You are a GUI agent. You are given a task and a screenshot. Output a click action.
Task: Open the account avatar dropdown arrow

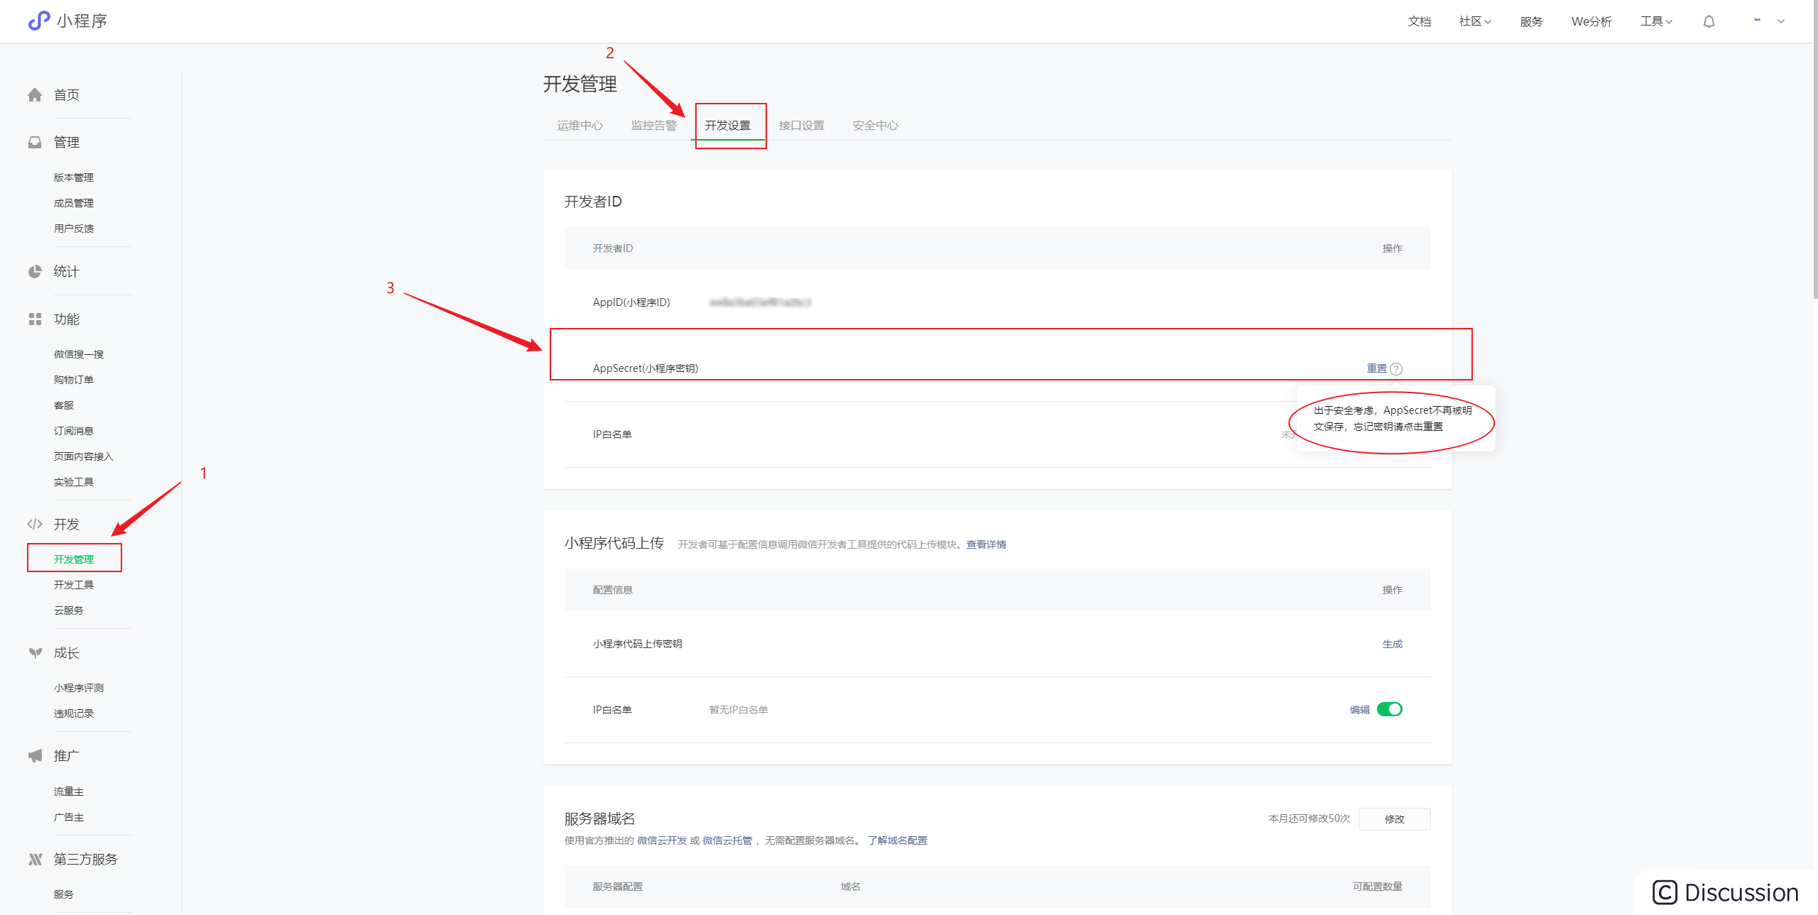pos(1781,22)
